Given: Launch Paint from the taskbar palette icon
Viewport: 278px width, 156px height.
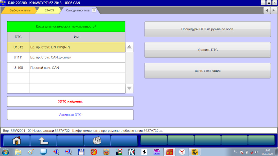Looking at the screenshot, I should click(x=31, y=152).
